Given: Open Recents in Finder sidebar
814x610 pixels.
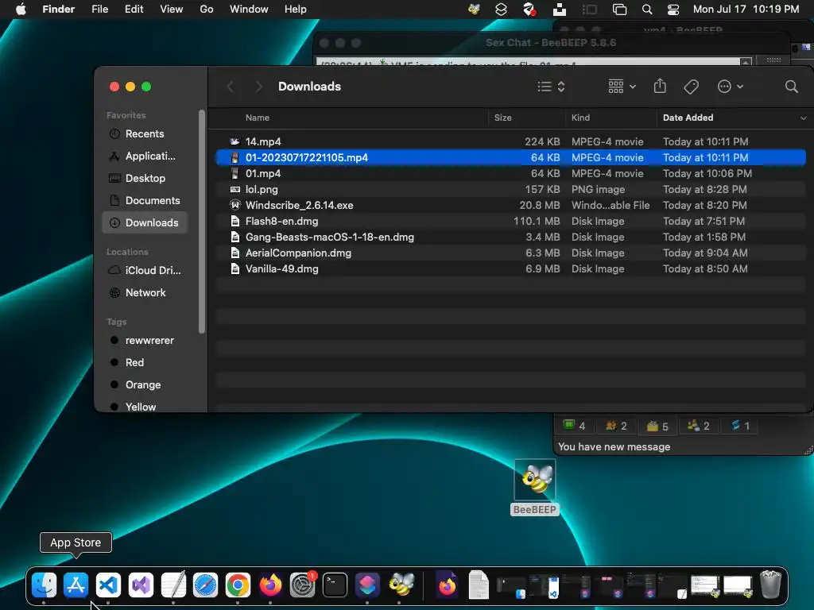Looking at the screenshot, I should 145,133.
